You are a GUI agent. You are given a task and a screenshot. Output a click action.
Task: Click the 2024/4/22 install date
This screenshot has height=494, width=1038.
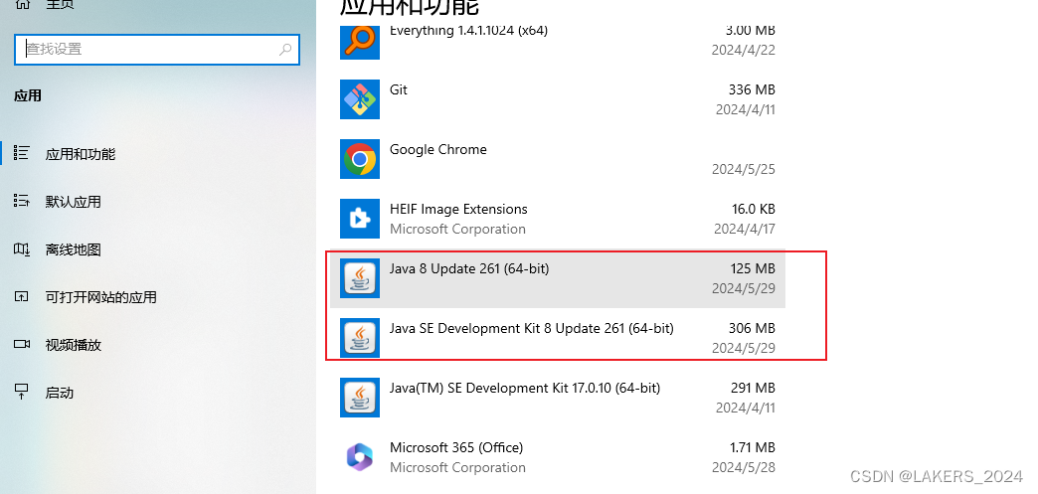[x=744, y=50]
